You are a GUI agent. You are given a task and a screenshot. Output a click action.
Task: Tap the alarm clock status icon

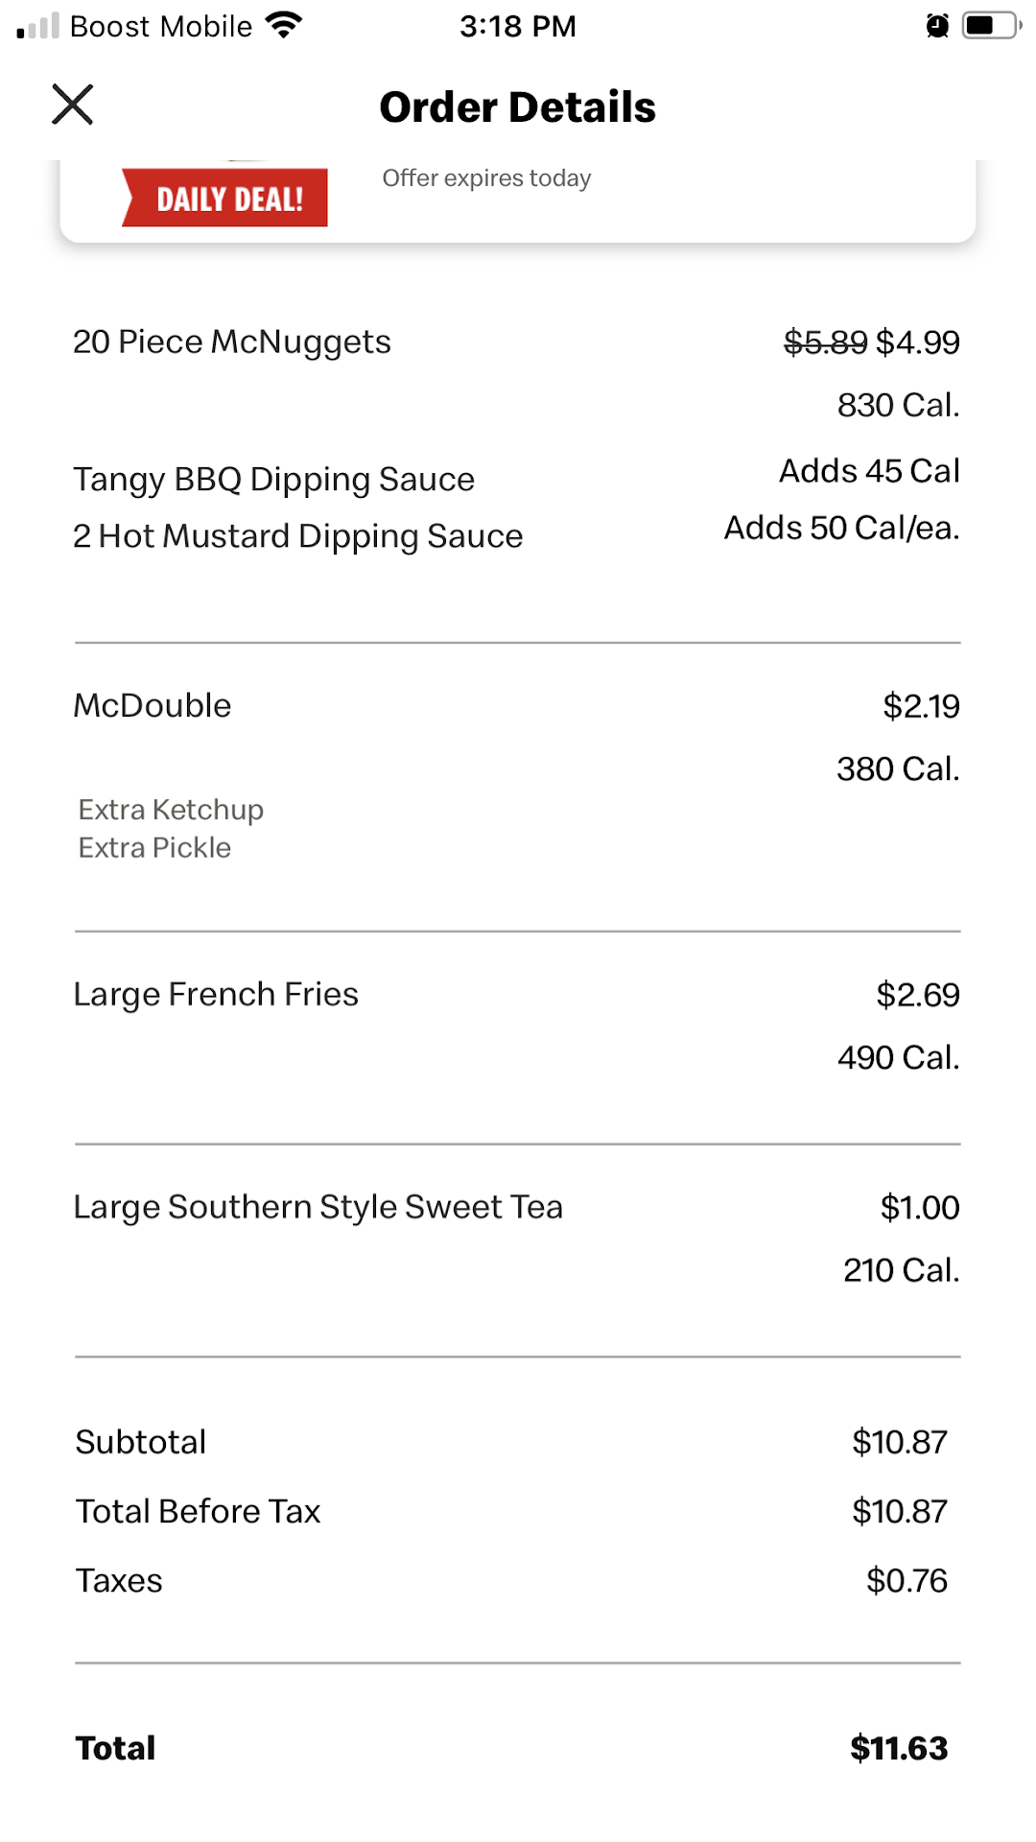(x=937, y=26)
